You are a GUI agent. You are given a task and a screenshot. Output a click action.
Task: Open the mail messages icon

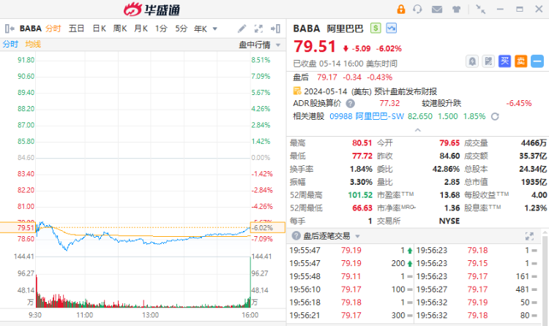pos(436,10)
